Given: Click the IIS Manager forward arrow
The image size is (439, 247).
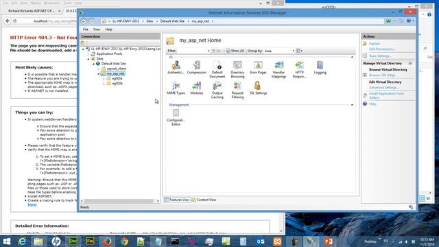Looking at the screenshot, I should [91, 21].
